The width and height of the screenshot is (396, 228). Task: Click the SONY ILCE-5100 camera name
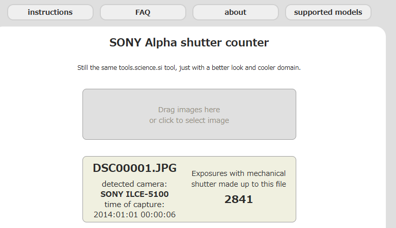coord(134,194)
